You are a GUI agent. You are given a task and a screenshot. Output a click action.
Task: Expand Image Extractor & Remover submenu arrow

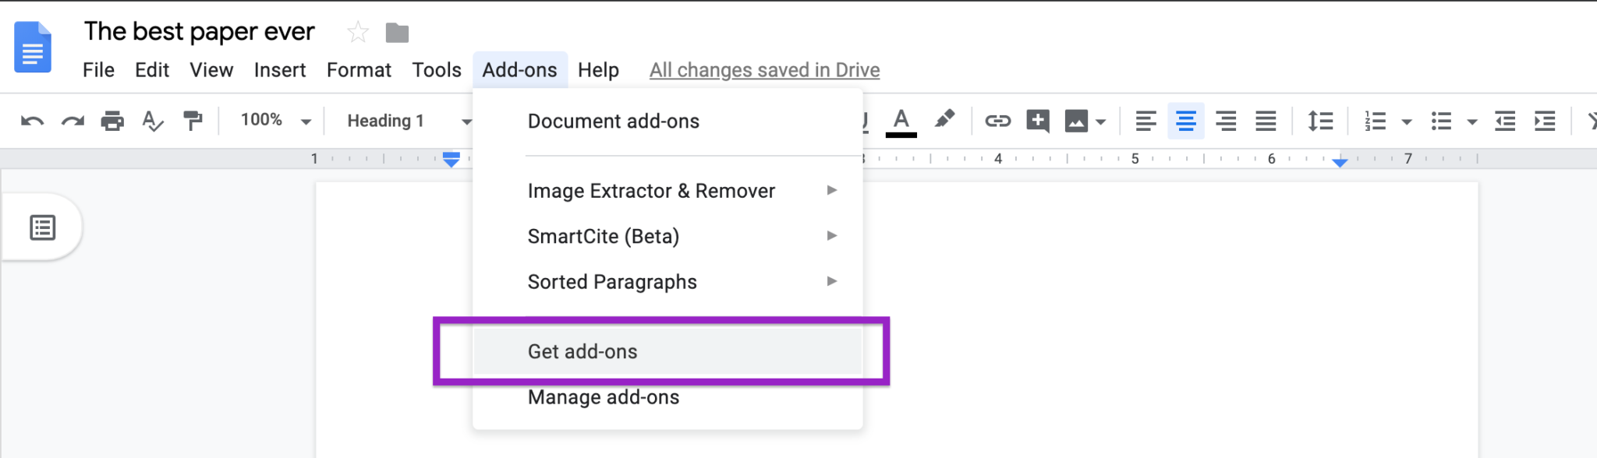[832, 190]
